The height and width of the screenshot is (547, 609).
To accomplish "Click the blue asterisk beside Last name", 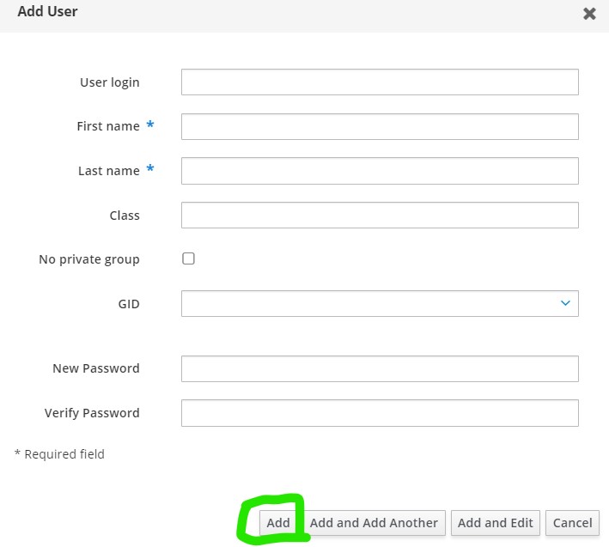I will [x=150, y=168].
